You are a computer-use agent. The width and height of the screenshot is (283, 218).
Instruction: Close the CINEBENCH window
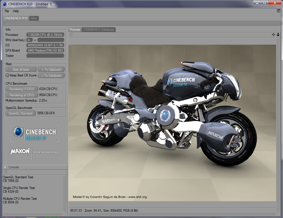tap(275, 3)
